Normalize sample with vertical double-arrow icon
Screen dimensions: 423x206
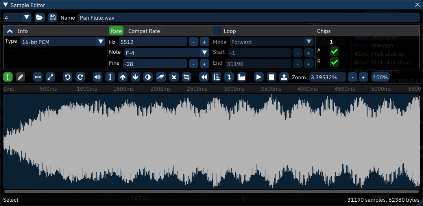[110, 77]
